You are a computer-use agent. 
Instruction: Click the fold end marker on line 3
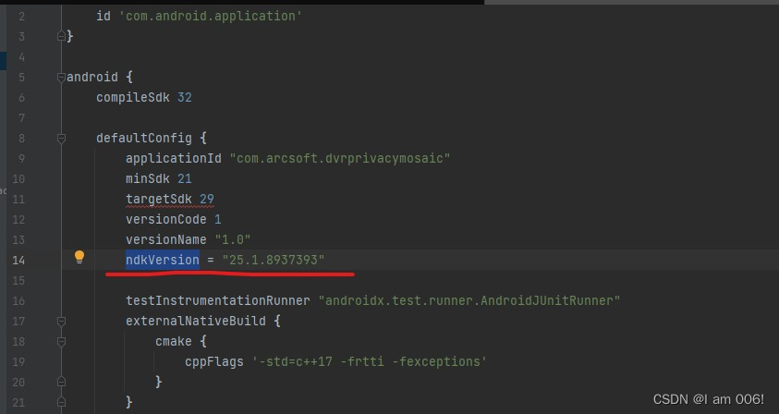(61, 36)
